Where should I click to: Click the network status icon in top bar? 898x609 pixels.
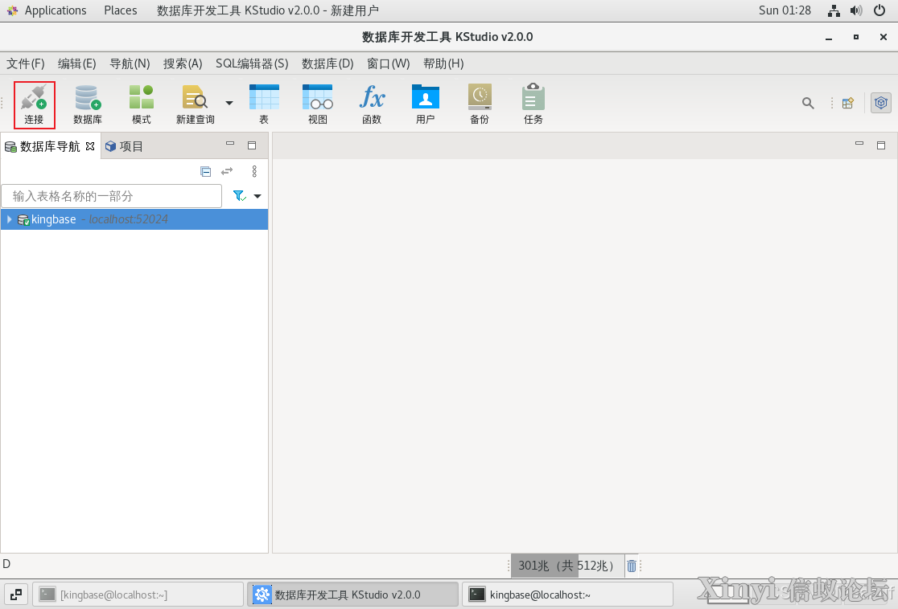pos(834,10)
